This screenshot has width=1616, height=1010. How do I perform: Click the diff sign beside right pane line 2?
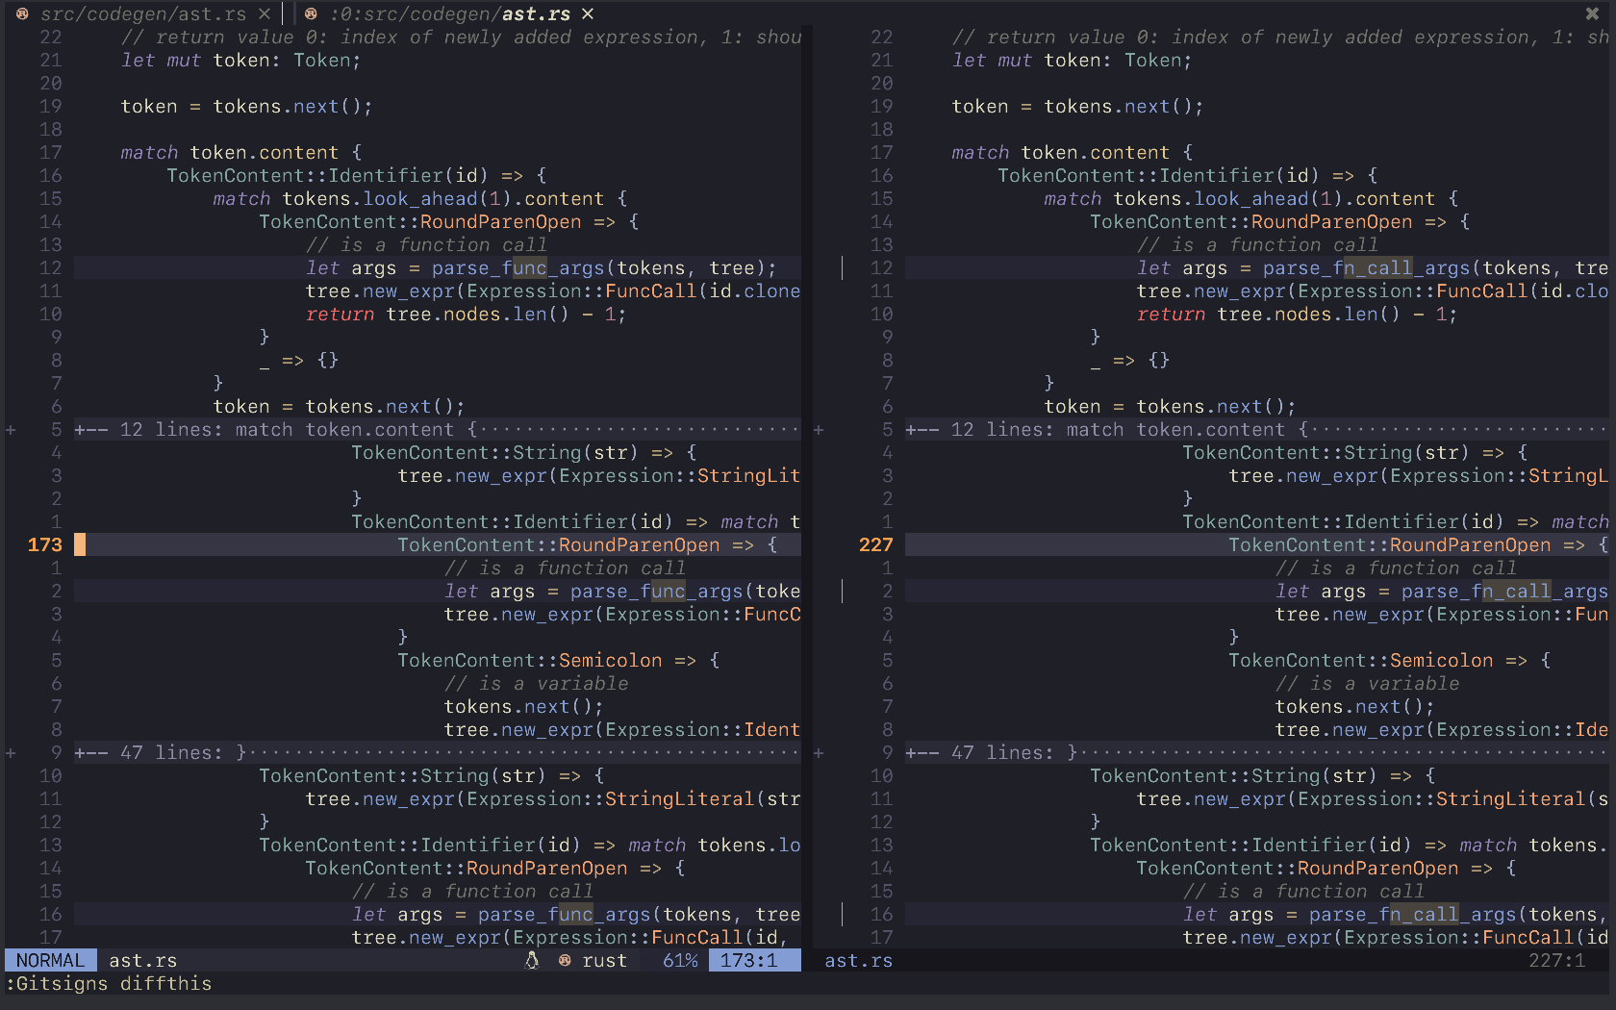[x=842, y=591]
